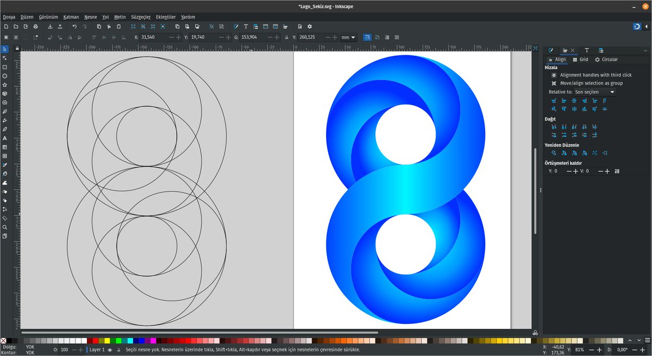
Task: Open the mm units dropdown
Action: click(x=348, y=37)
